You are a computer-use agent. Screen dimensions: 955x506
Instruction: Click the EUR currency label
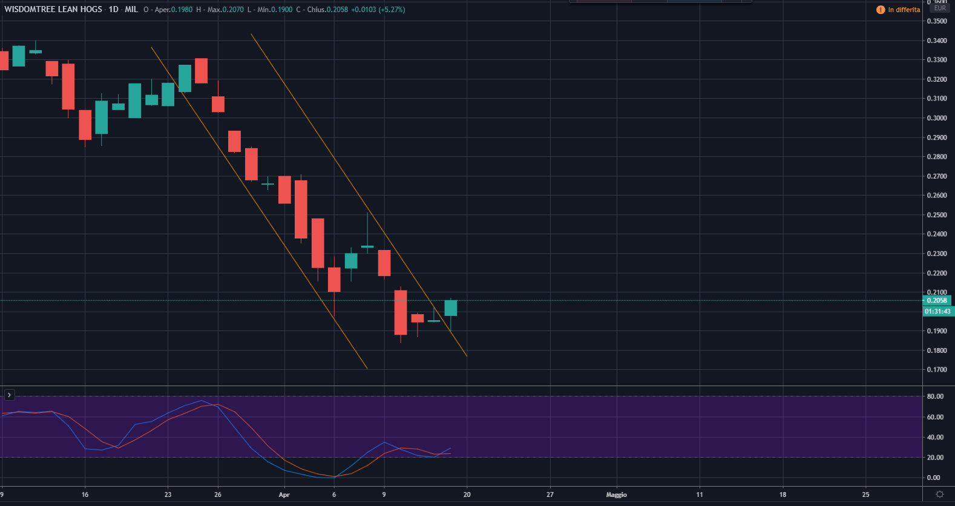(x=940, y=8)
